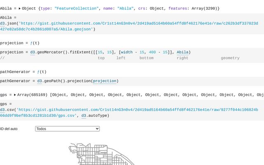
Task: Click the ID del auto label
Action: [9, 129]
